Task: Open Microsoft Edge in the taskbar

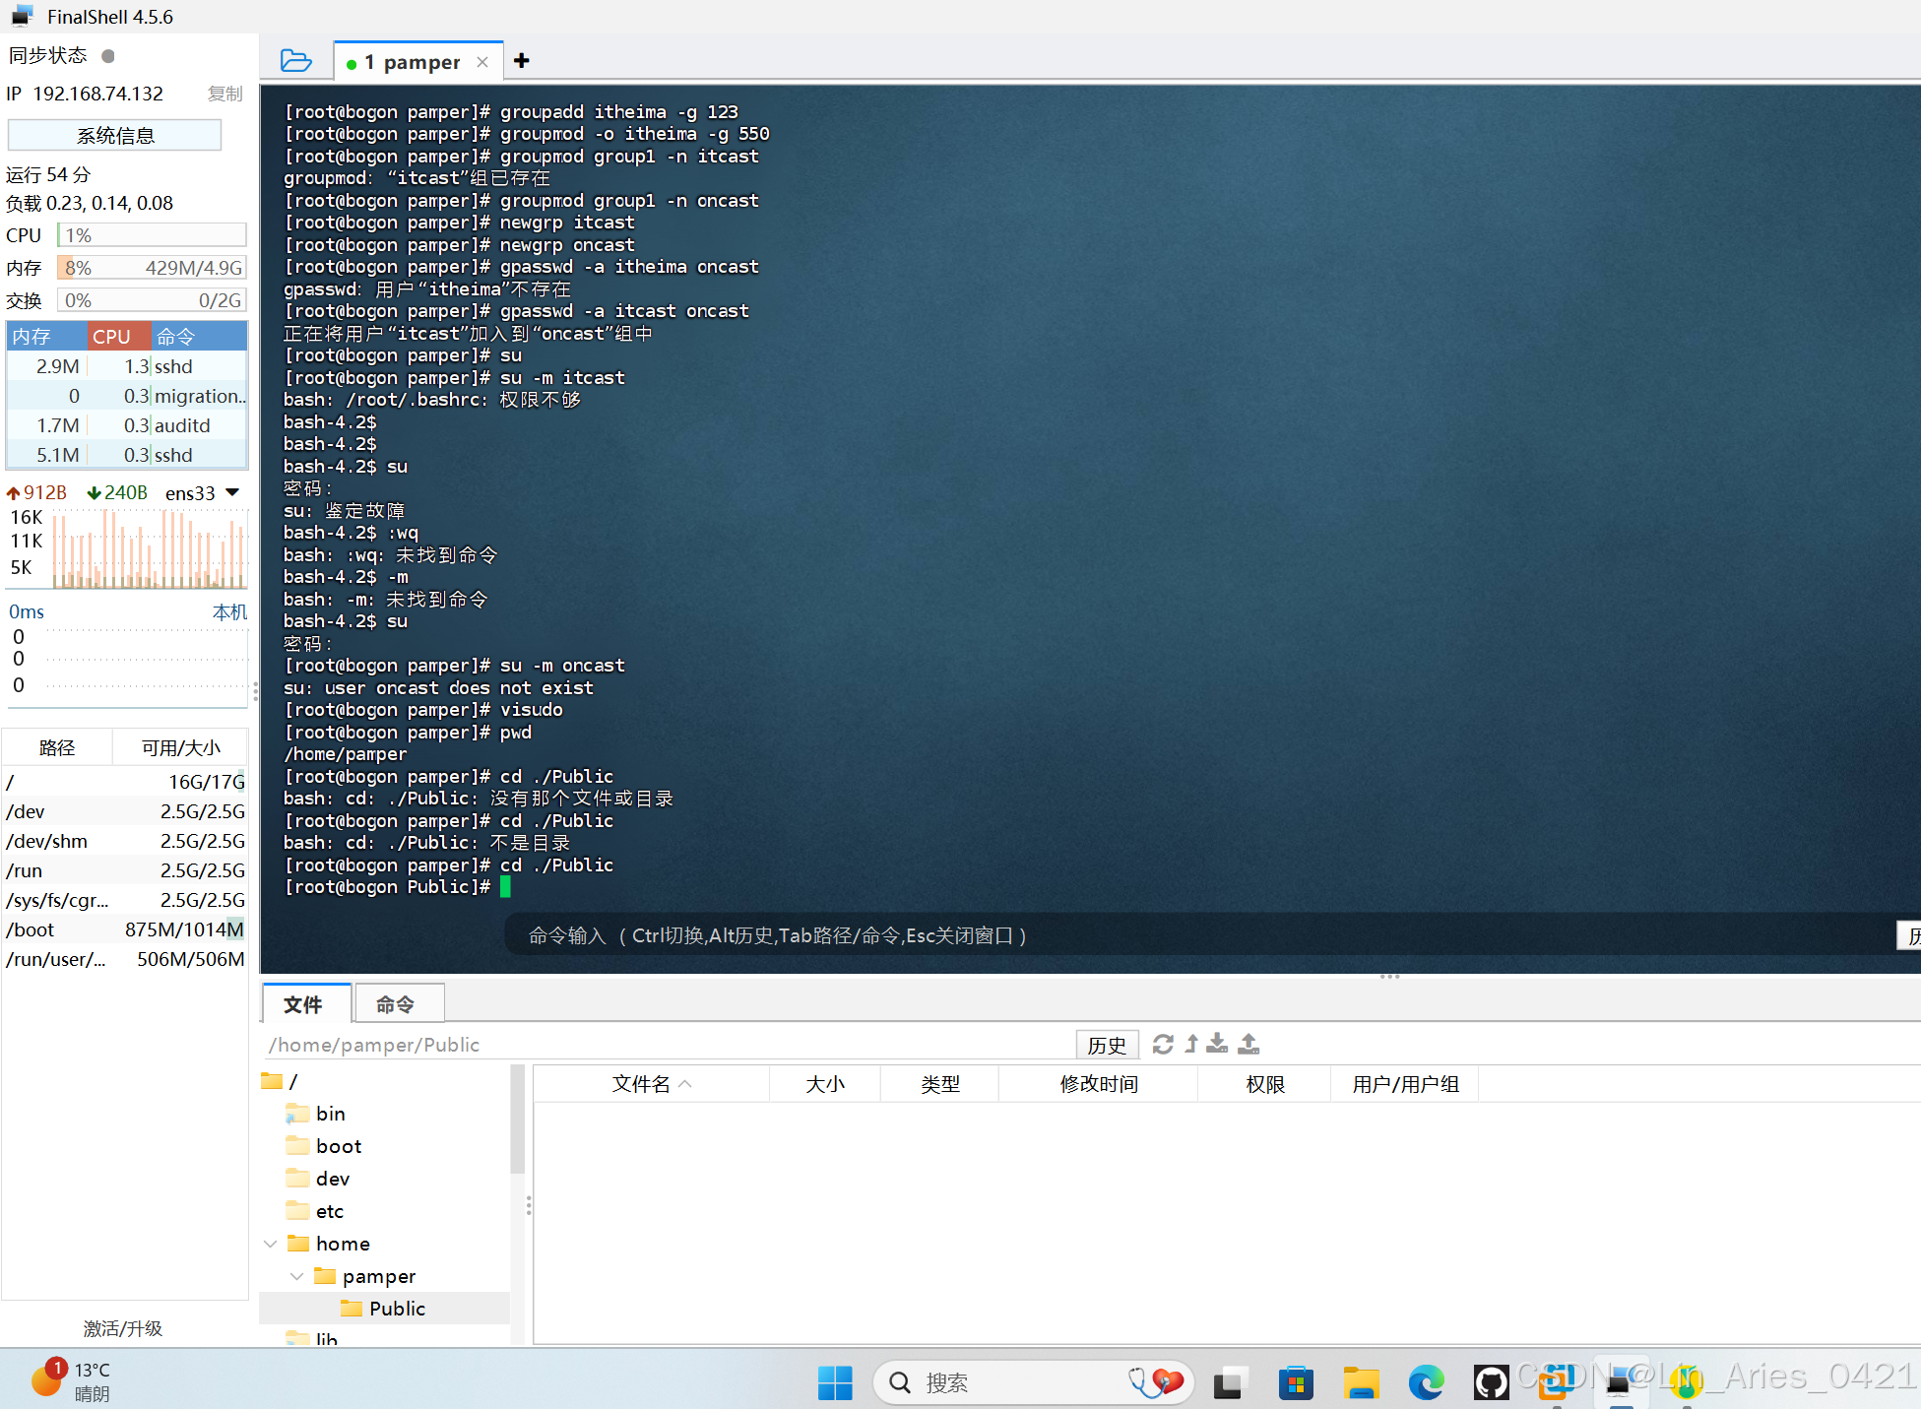Action: pos(1426,1382)
